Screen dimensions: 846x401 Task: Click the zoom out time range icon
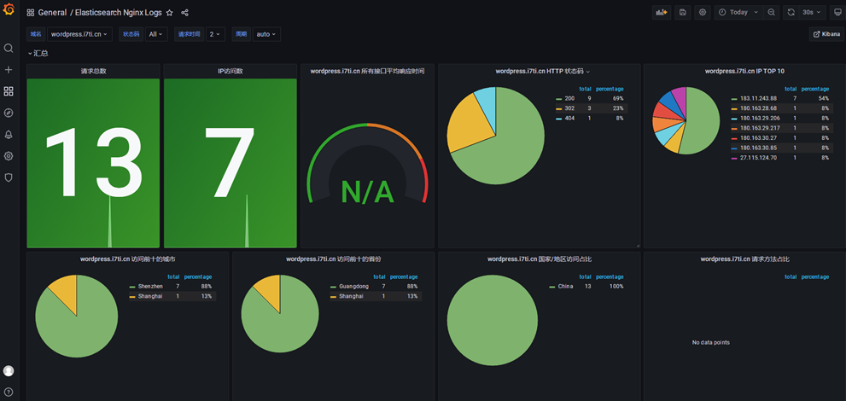click(x=772, y=13)
